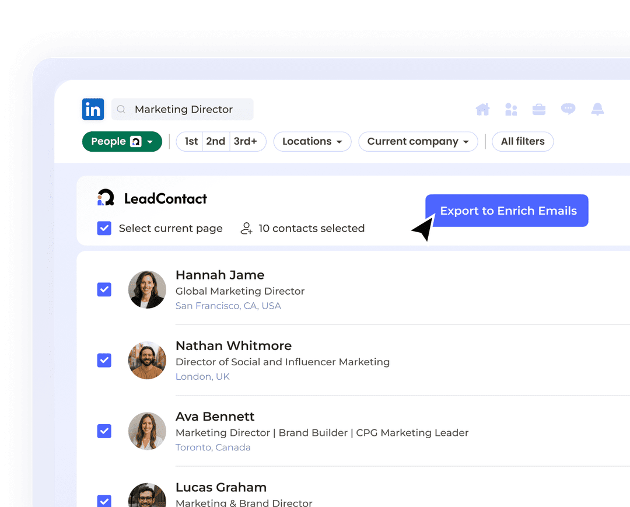630x507 pixels.
Task: Uncheck the Ava Bennett checkbox
Action: tap(104, 431)
